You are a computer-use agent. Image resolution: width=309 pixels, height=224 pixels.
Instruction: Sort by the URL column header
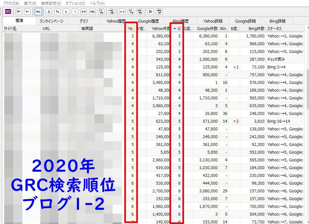point(60,29)
